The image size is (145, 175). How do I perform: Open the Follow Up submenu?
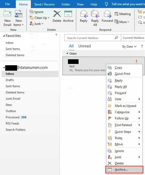pyautogui.click(x=124, y=118)
